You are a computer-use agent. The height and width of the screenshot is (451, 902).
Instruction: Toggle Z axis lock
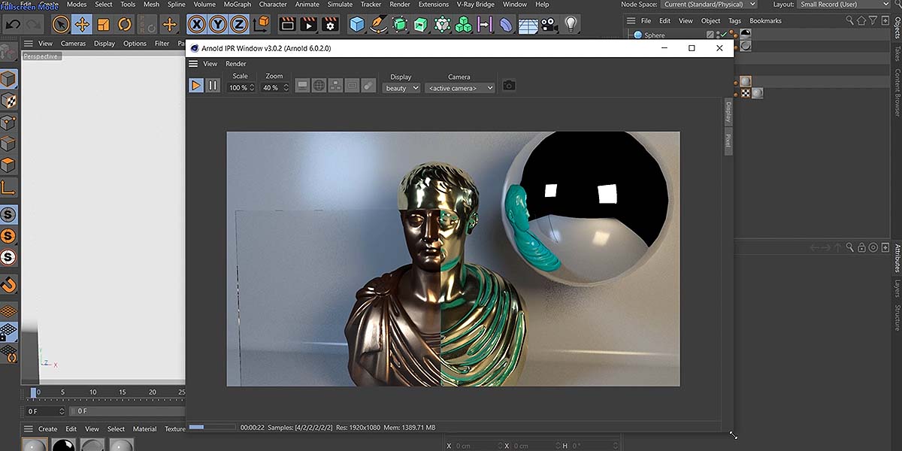click(239, 25)
